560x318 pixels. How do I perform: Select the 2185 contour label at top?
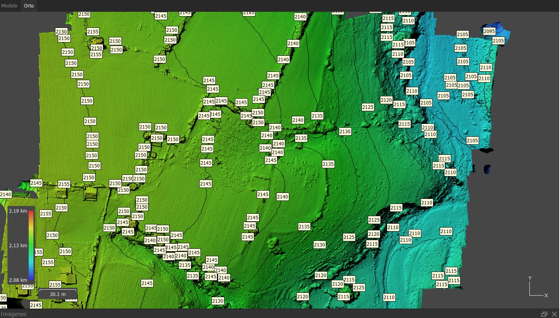(249, 13)
